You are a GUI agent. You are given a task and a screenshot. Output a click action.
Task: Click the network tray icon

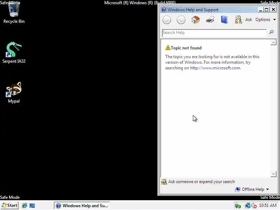coord(247,205)
